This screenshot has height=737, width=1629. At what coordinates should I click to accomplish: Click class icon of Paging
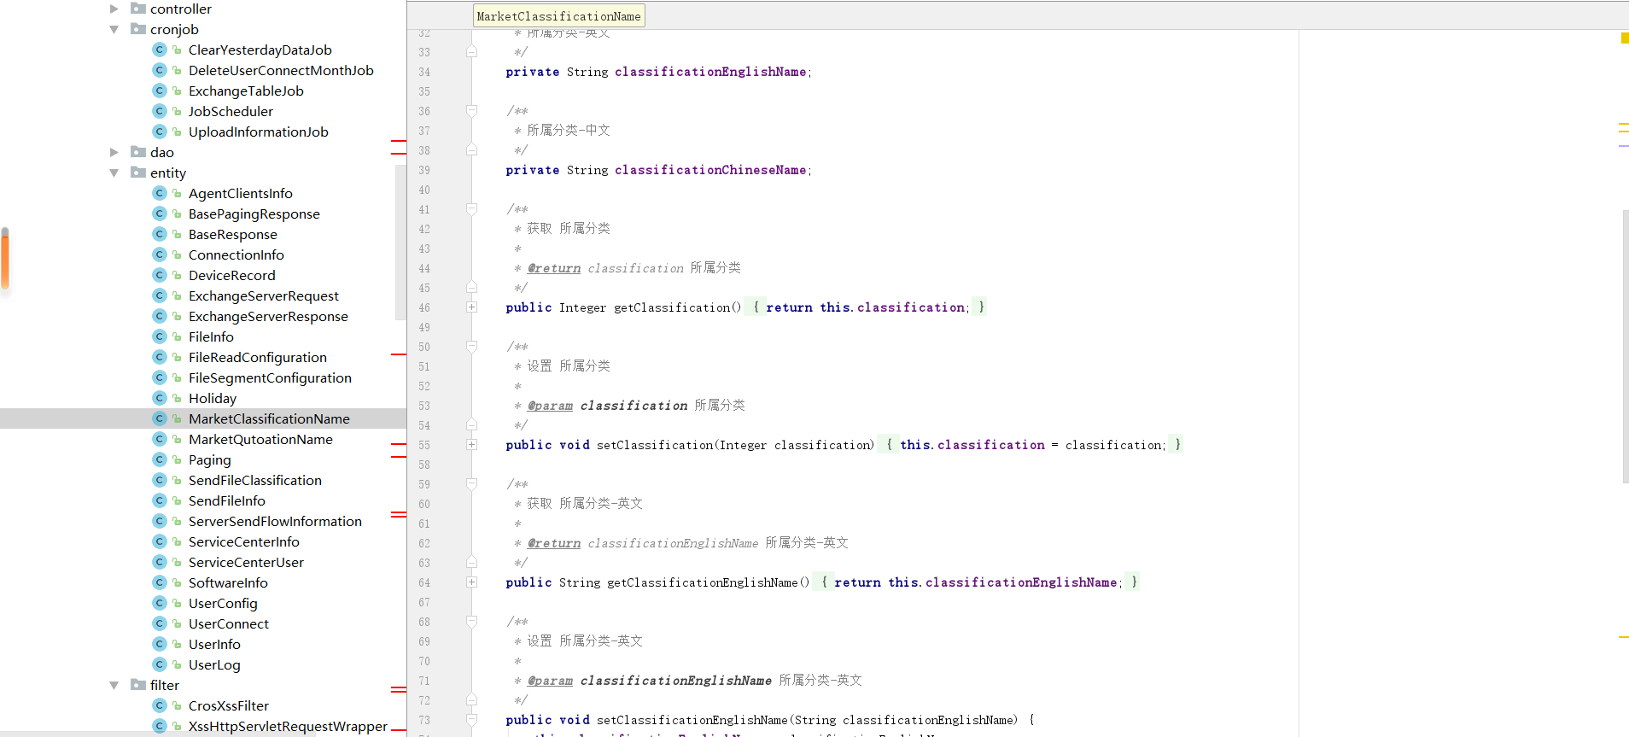click(x=160, y=459)
